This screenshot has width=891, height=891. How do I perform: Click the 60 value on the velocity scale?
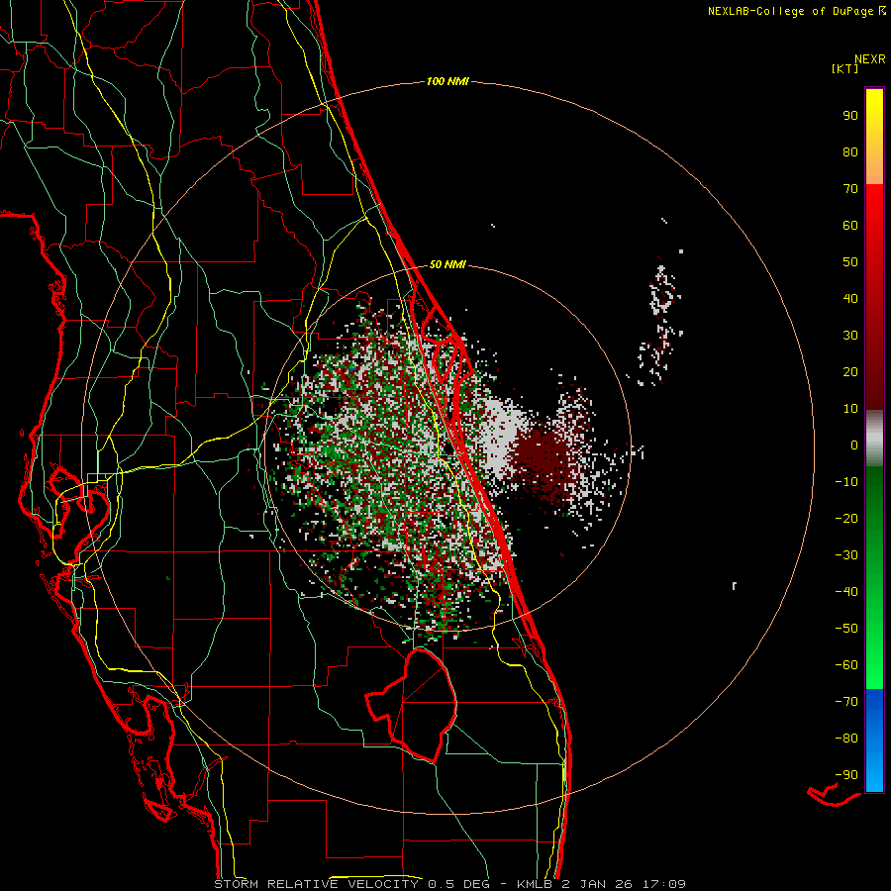[x=850, y=226]
